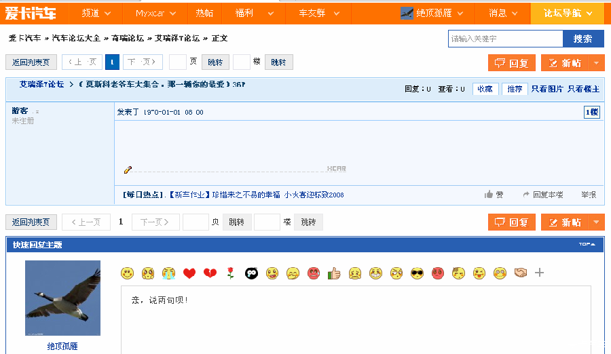Viewport: 611px width, 354px height.
Task: Expand the 绝顶孤雁 user dropdown
Action: (460, 14)
